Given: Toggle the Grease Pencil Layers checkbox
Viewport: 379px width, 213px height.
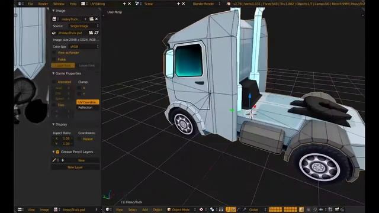Looking at the screenshot, I should click(57, 151).
